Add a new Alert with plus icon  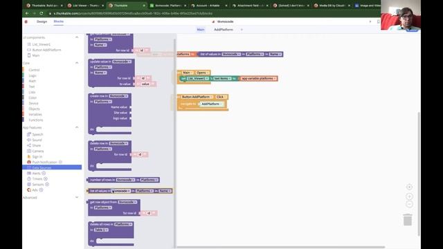click(x=44, y=174)
